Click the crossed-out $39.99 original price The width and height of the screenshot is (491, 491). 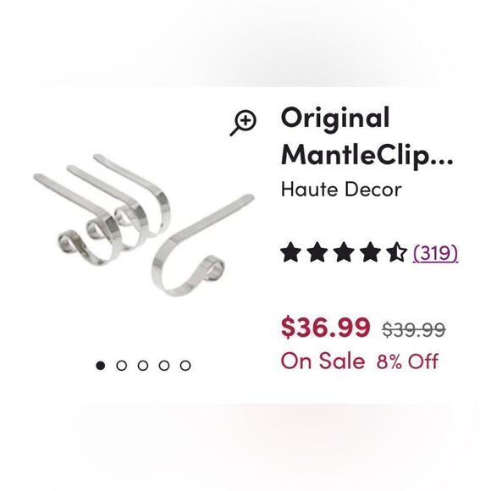pyautogui.click(x=414, y=330)
